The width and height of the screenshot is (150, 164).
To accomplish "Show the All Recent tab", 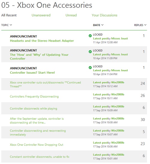I will pos(9,15).
